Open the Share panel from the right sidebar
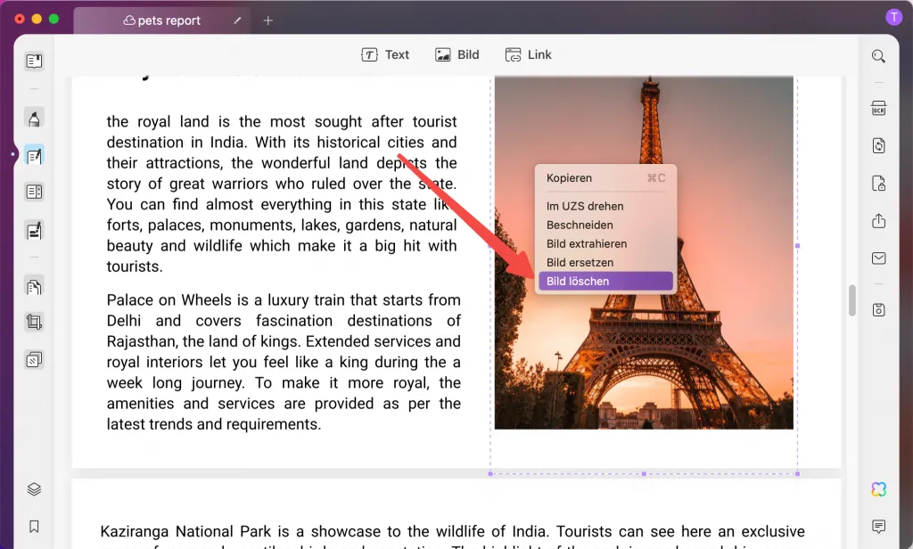This screenshot has width=913, height=549. pyautogui.click(x=878, y=220)
